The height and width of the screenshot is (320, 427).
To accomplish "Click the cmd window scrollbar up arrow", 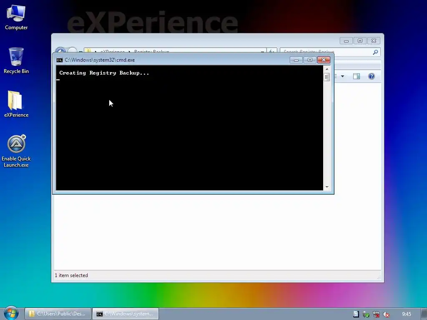I will pyautogui.click(x=327, y=69).
